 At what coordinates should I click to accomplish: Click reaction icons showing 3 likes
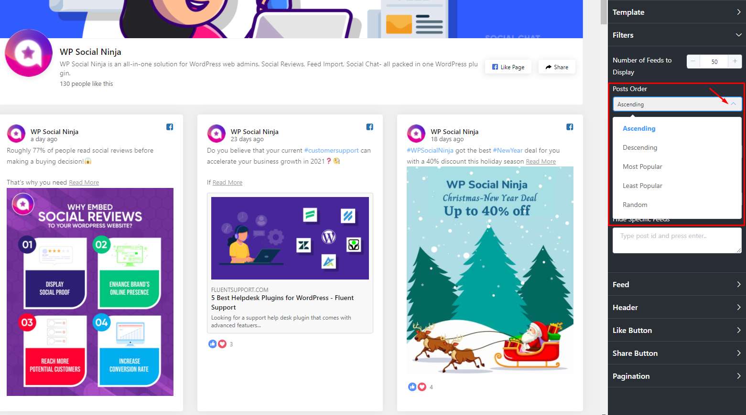(x=217, y=344)
